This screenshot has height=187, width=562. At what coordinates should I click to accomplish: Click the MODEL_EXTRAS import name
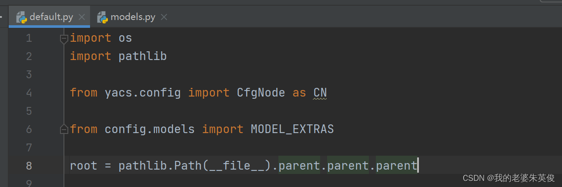click(292, 129)
